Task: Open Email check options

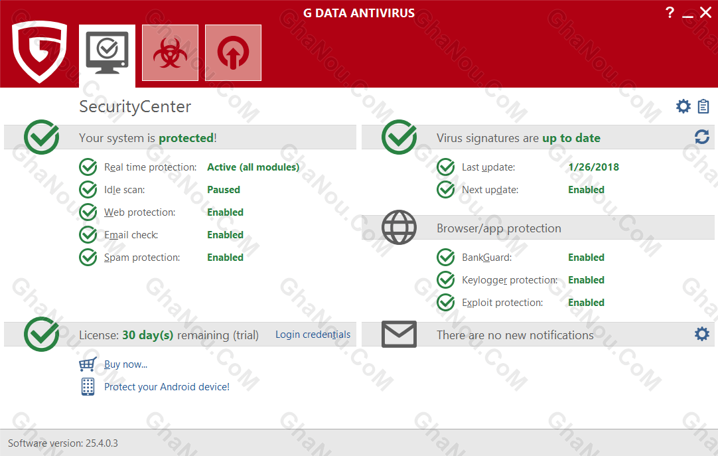Action: point(131,234)
